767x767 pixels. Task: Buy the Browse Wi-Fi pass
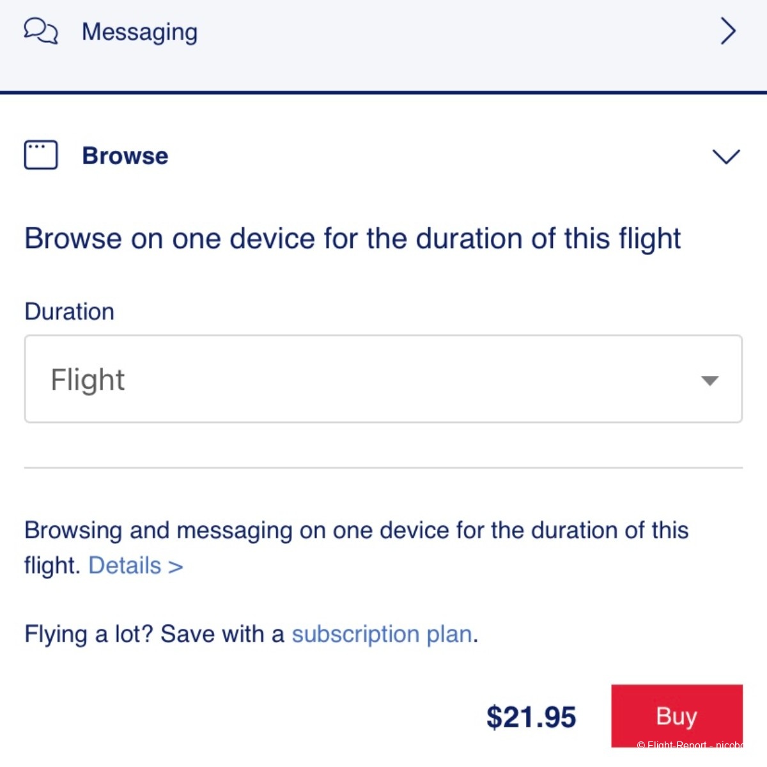pyautogui.click(x=677, y=716)
